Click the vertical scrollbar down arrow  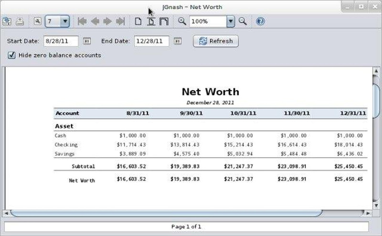pyautogui.click(x=376, y=205)
